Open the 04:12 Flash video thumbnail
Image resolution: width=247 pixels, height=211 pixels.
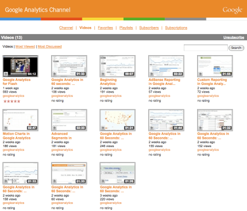pyautogui.click(x=20, y=66)
